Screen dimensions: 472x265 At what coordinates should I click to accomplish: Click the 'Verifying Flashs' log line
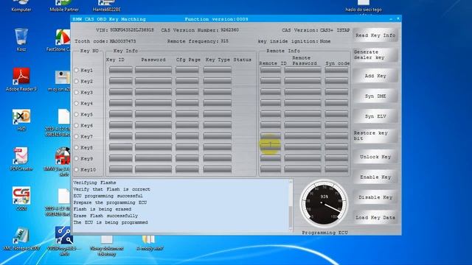click(x=94, y=183)
